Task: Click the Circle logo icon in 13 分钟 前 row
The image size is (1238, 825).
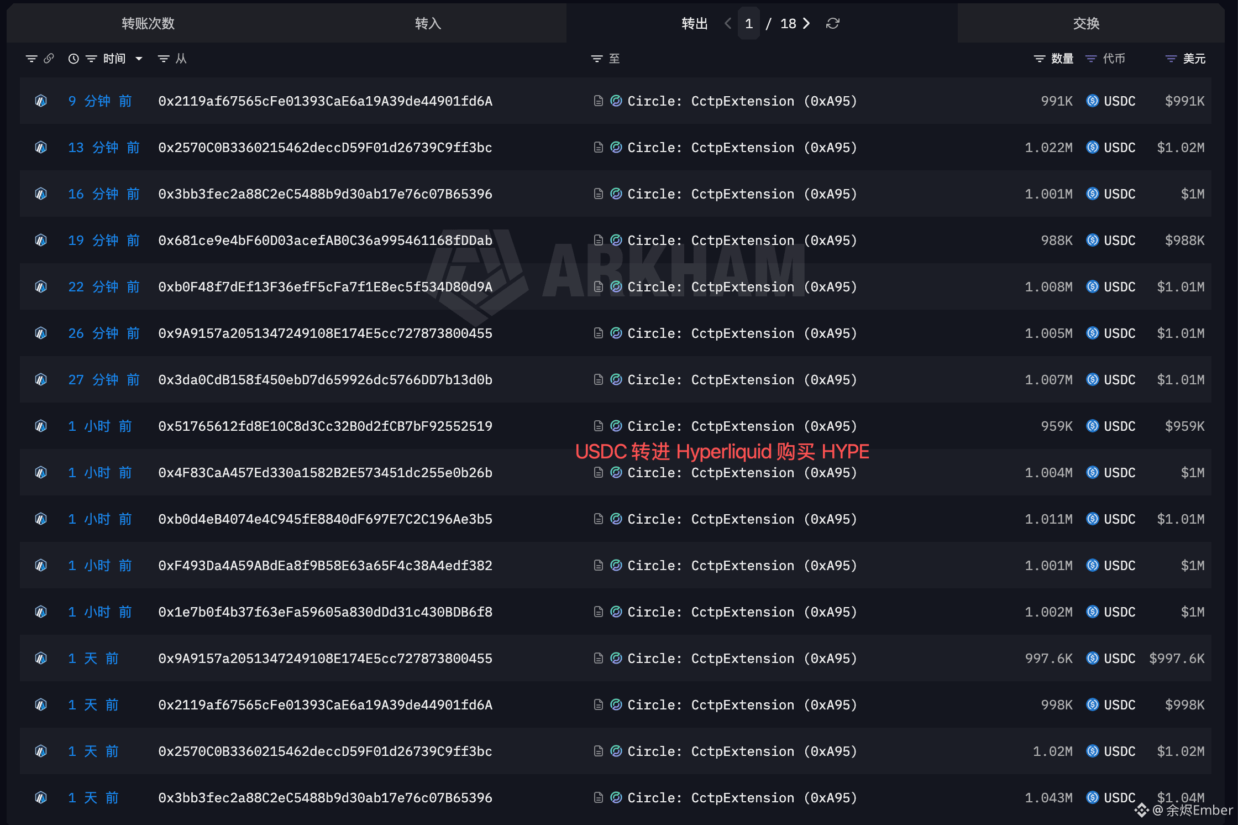Action: click(616, 147)
